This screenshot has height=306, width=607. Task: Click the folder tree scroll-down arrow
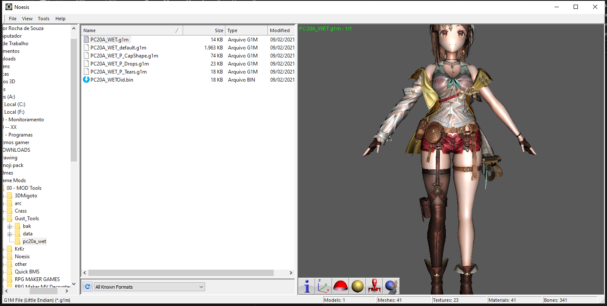coord(74,284)
